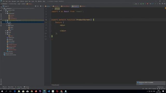Viewport: 166px width, 93px height.
Task: Click the Rerun dev button in toolbar
Action: pos(141,4)
